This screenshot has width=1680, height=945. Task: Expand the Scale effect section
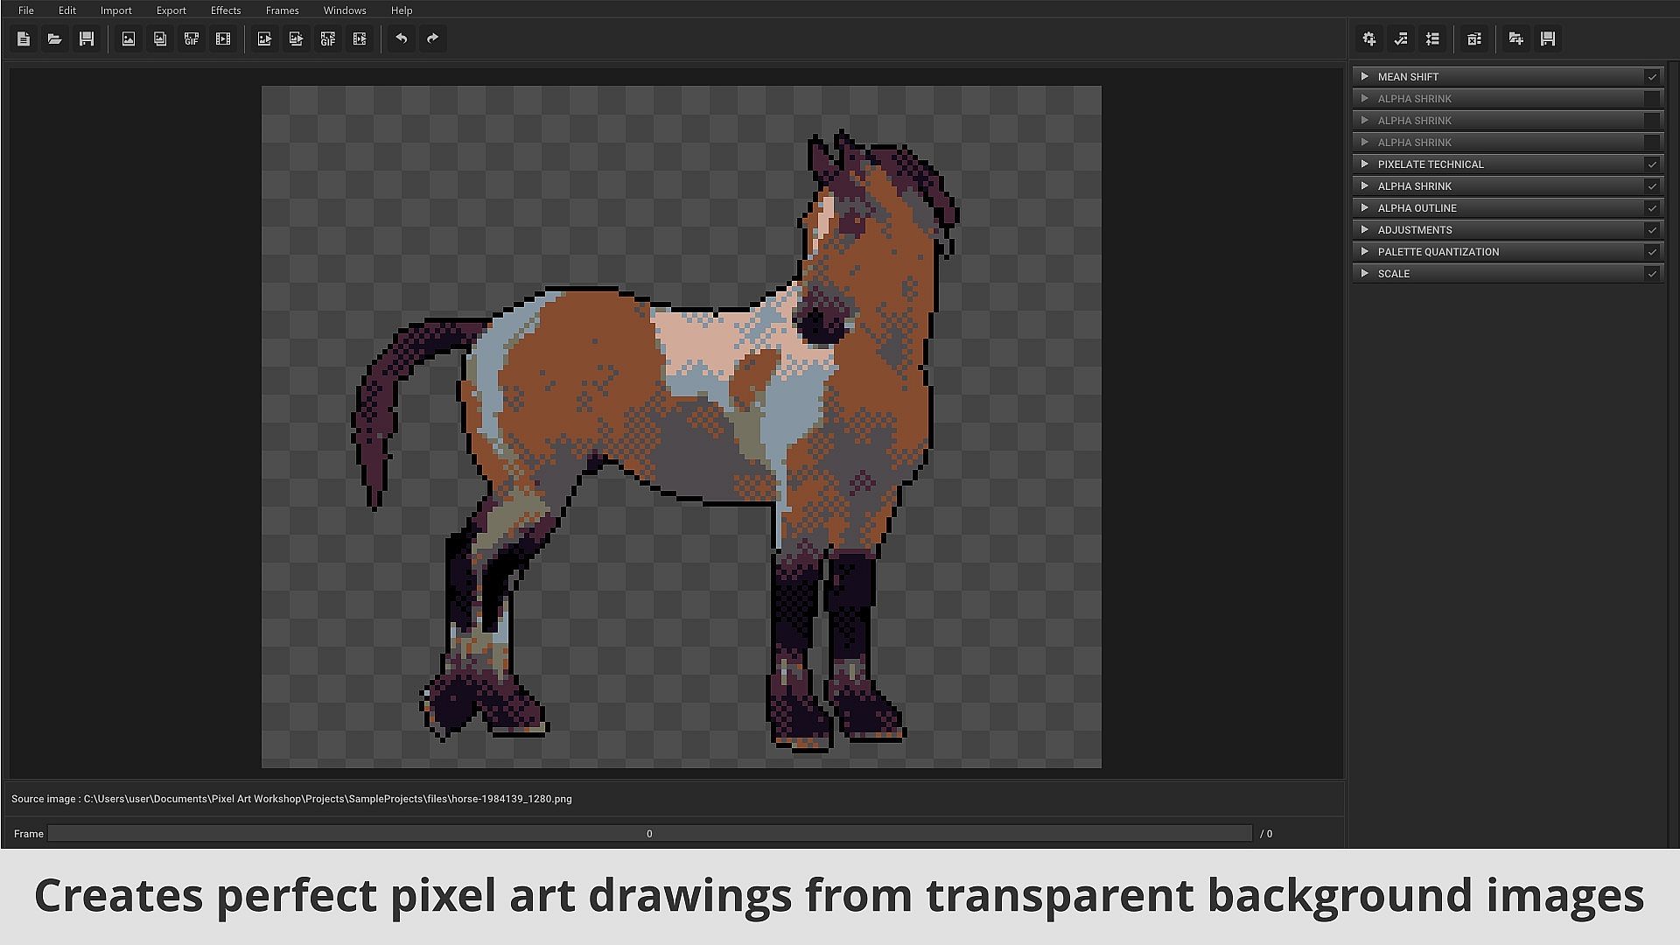pyautogui.click(x=1364, y=274)
